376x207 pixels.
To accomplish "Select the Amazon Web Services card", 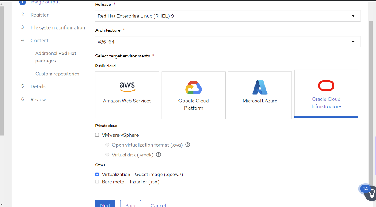I will [127, 95].
